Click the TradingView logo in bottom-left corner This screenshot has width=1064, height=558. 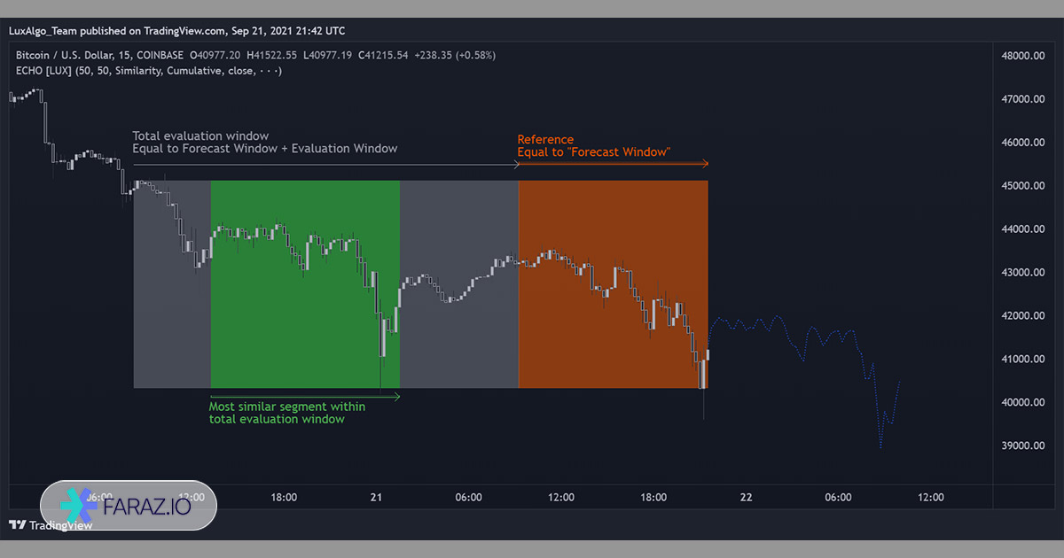coord(20,525)
